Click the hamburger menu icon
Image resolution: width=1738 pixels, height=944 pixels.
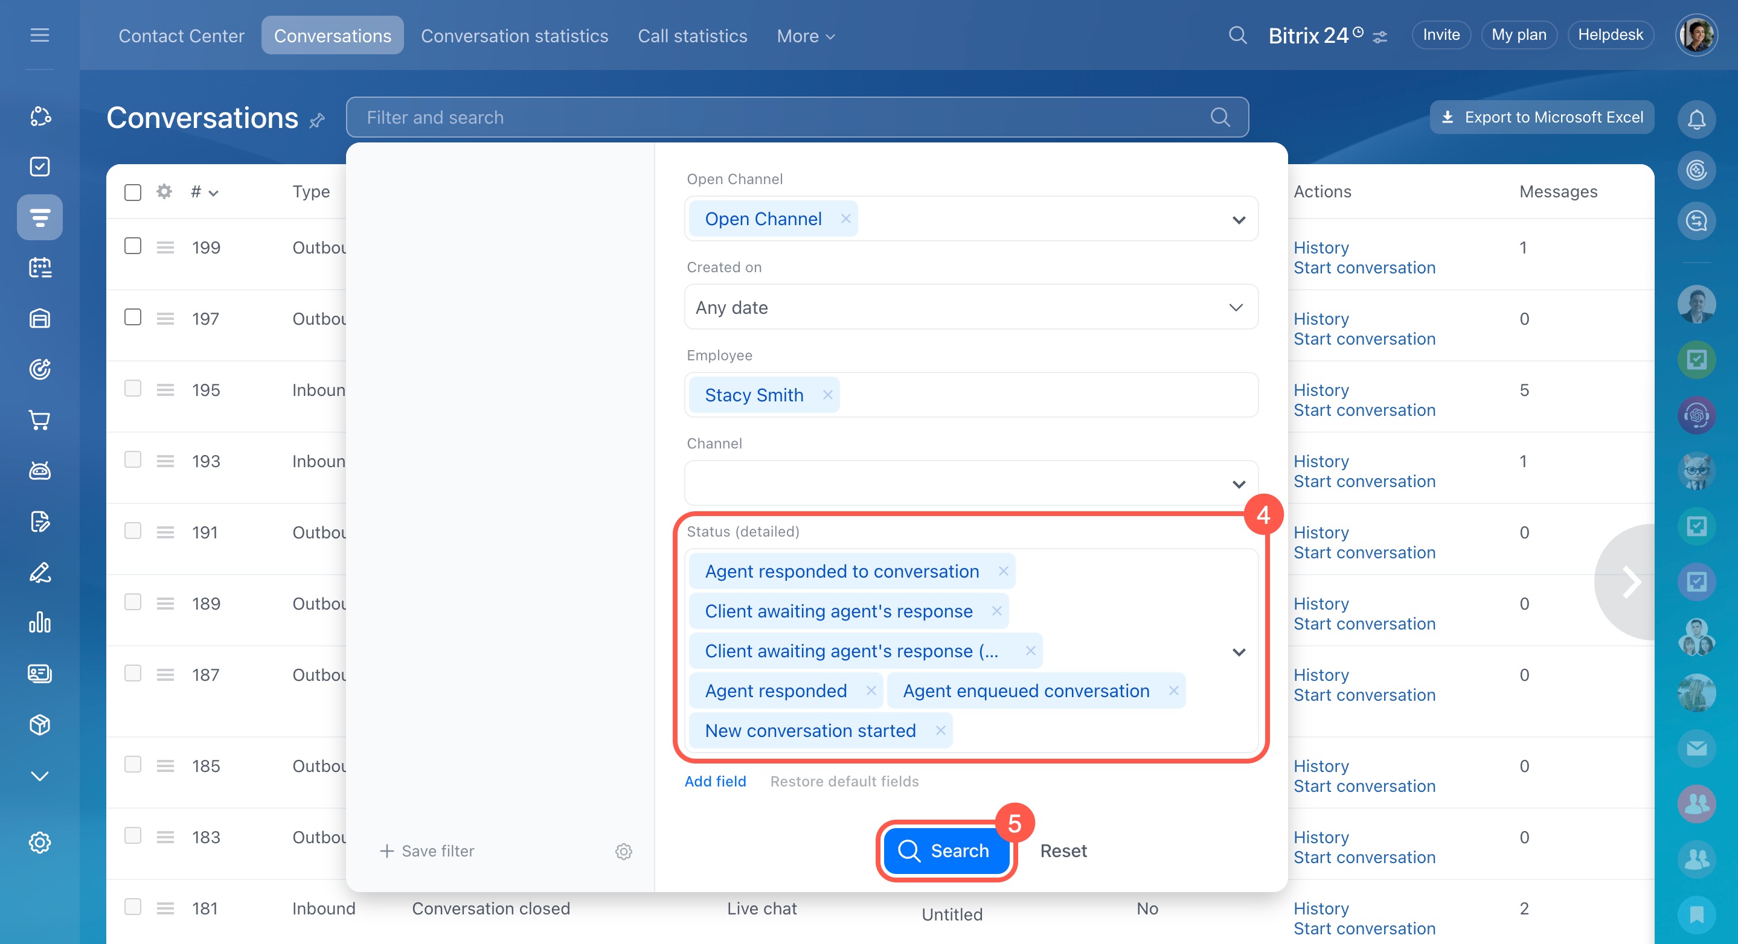click(40, 35)
